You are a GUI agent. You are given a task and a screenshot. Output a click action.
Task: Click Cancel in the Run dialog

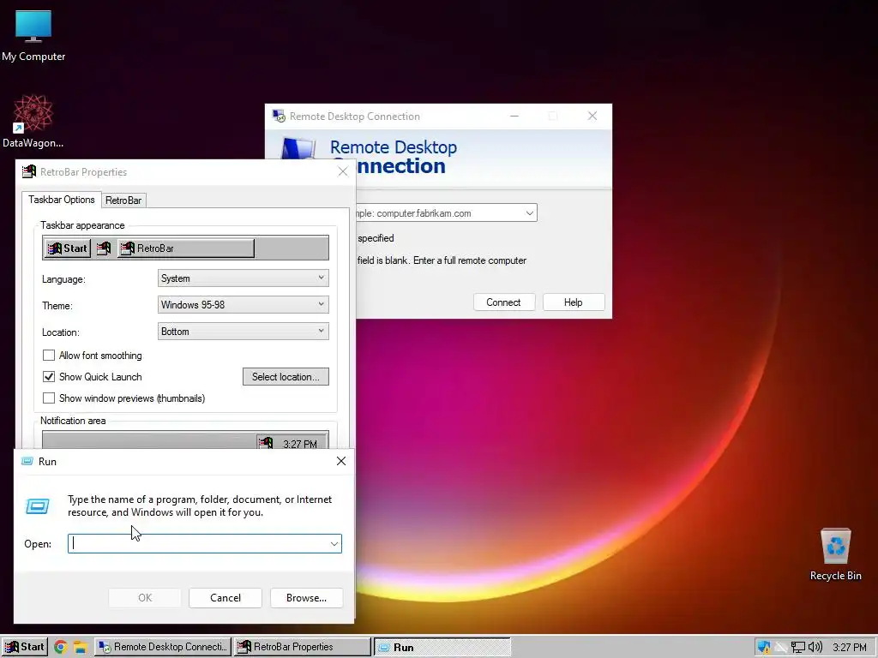(x=226, y=597)
